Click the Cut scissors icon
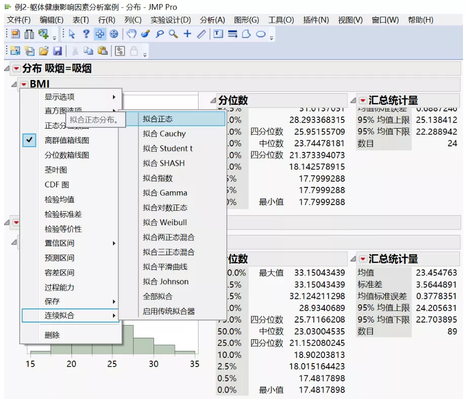This screenshot has height=399, width=466. 75,51
